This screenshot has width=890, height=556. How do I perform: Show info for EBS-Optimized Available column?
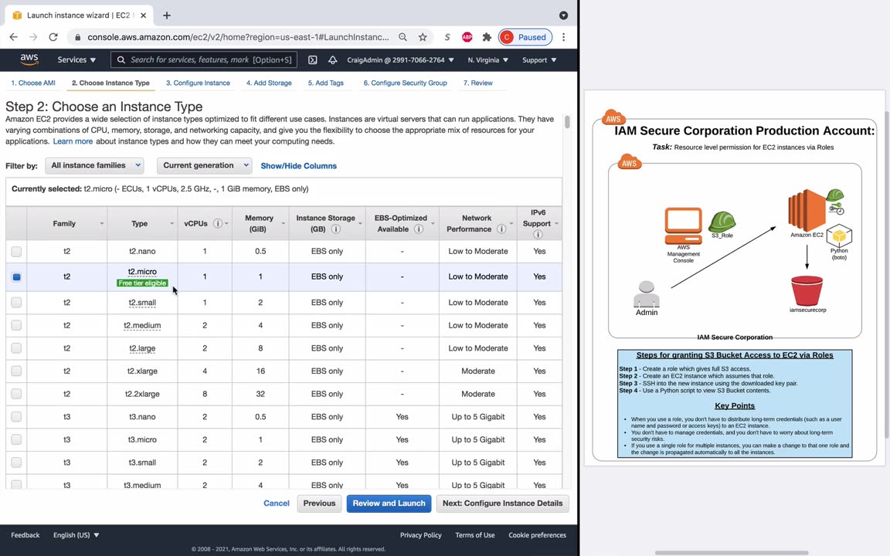point(418,229)
